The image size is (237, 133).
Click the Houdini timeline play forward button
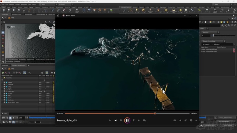point(14,118)
